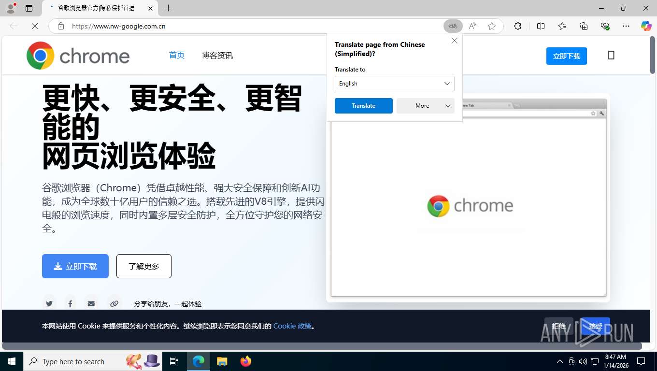
Task: Close the Translate page popup
Action: pyautogui.click(x=455, y=41)
